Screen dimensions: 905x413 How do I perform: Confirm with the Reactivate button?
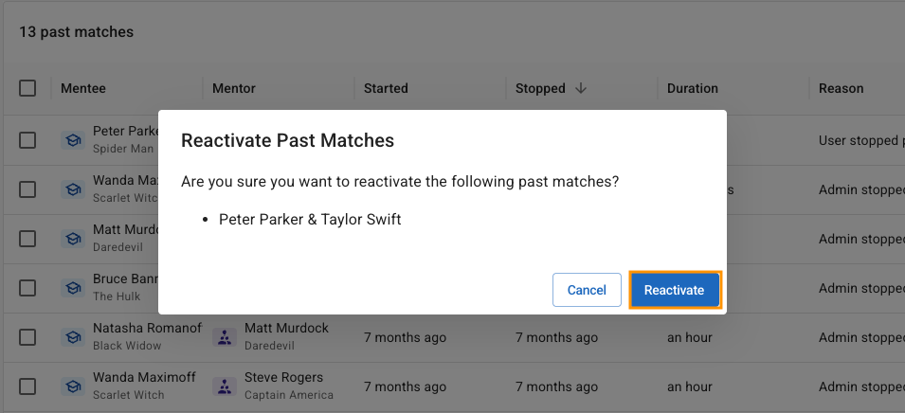pyautogui.click(x=674, y=290)
